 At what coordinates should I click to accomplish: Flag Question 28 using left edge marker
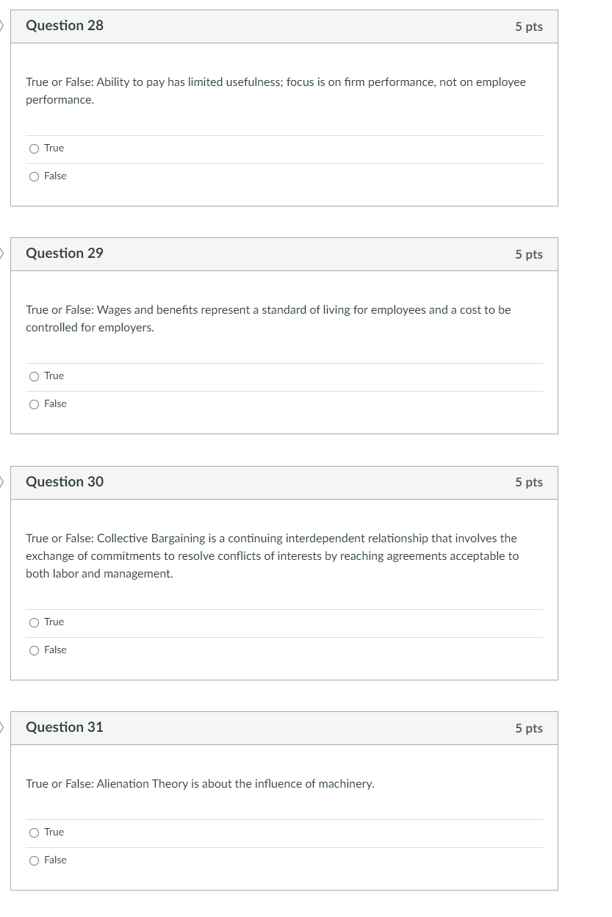[x=2, y=26]
